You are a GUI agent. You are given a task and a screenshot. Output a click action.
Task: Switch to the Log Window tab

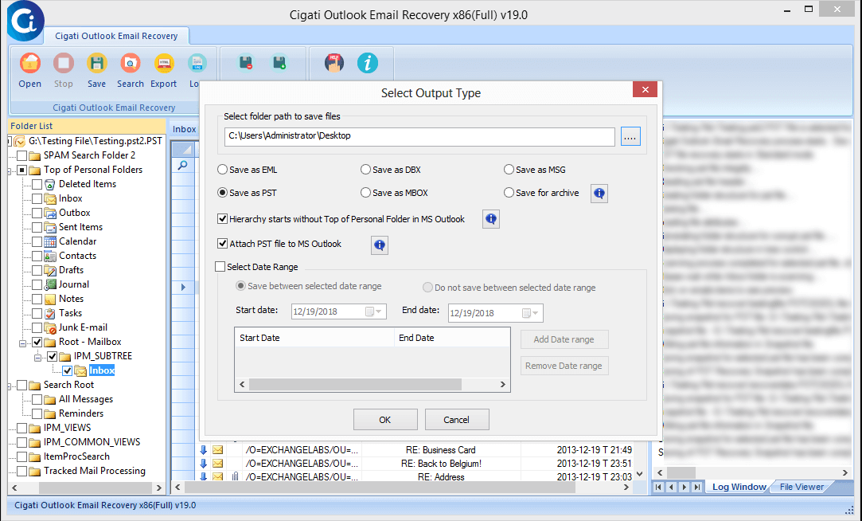(739, 487)
